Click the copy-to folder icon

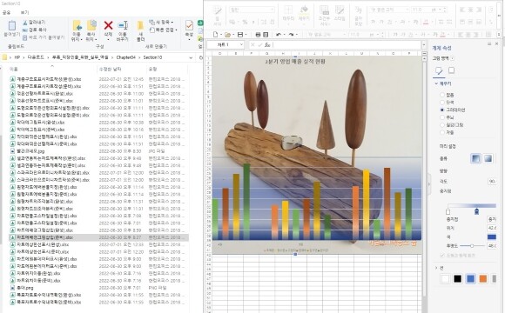click(x=91, y=25)
